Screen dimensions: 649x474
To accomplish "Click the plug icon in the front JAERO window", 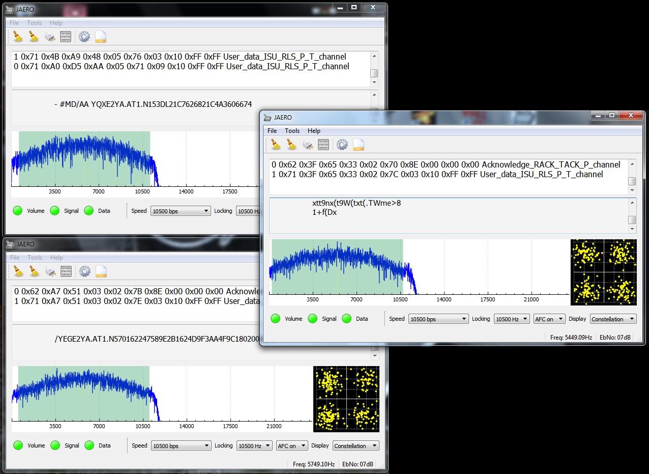I will tap(308, 145).
